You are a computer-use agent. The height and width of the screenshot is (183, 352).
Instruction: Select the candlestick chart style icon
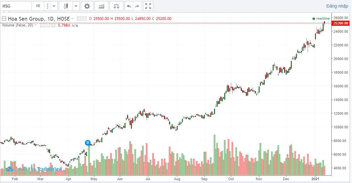tap(66, 6)
